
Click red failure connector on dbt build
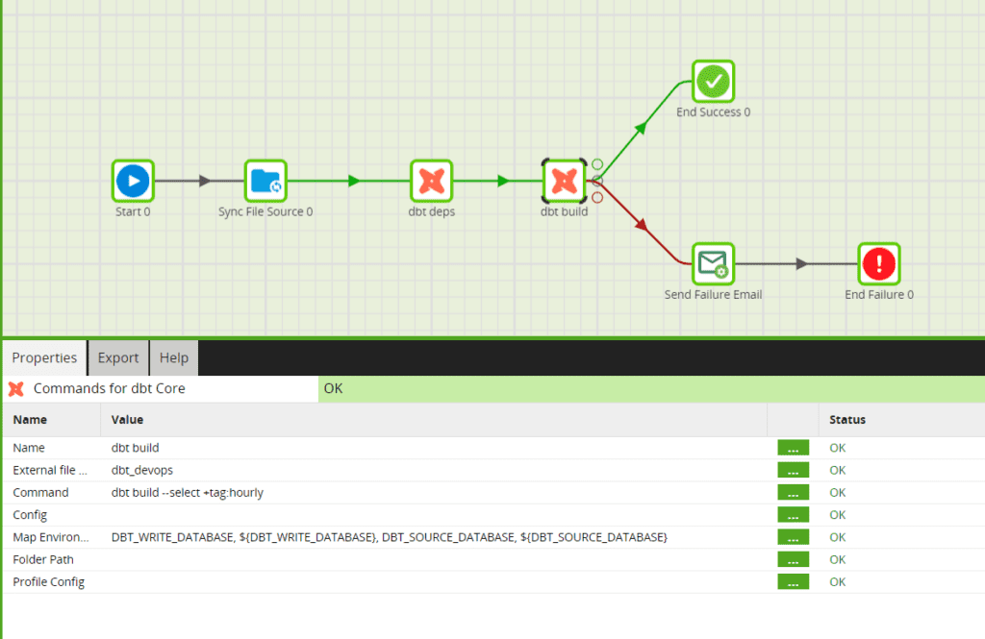click(597, 197)
